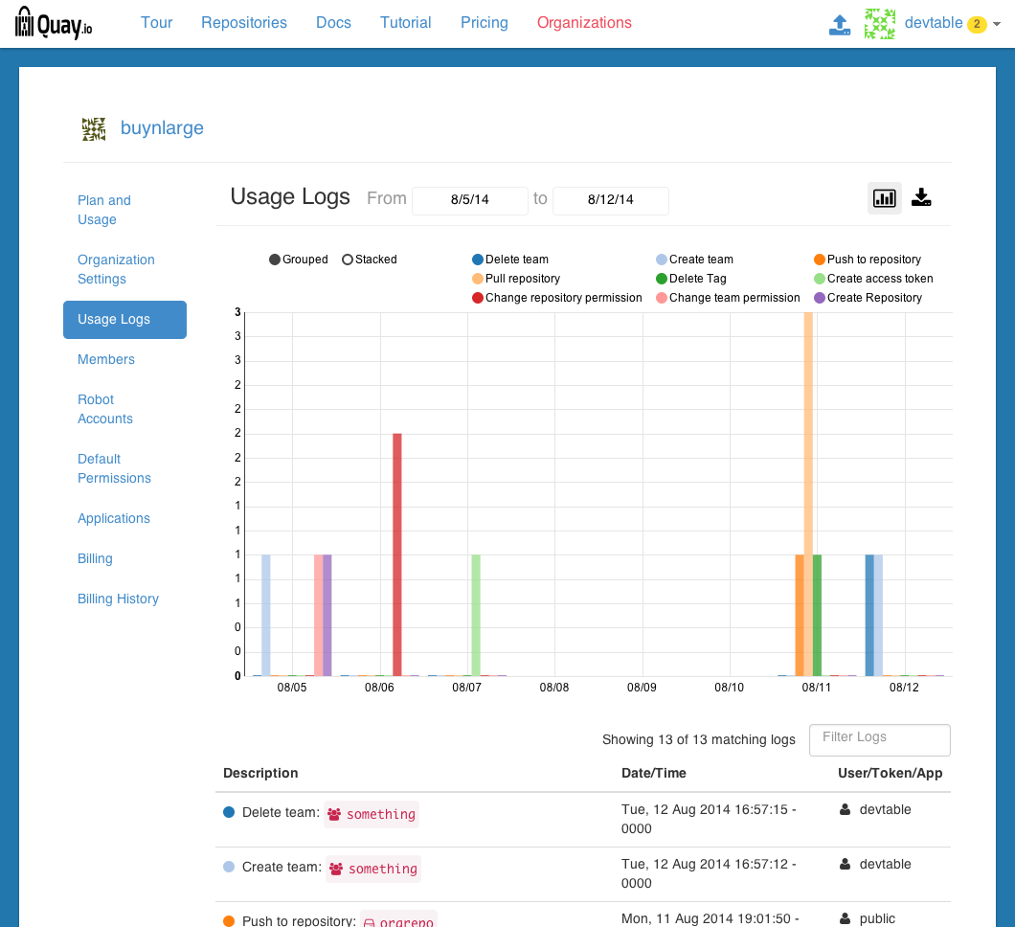Go to Repositories in top navigation
The height and width of the screenshot is (927, 1015).
pyautogui.click(x=244, y=23)
